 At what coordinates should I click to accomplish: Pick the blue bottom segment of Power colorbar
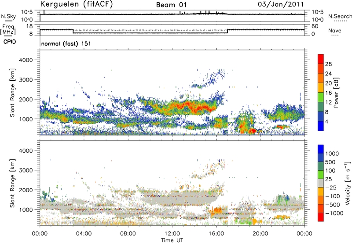click(x=321, y=126)
